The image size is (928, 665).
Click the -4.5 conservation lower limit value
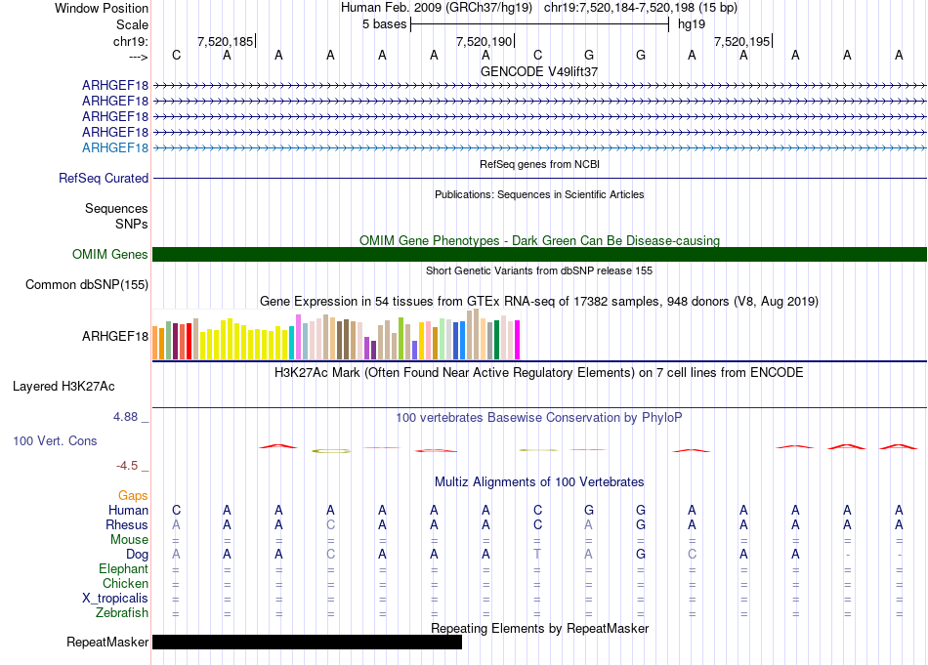click(127, 466)
